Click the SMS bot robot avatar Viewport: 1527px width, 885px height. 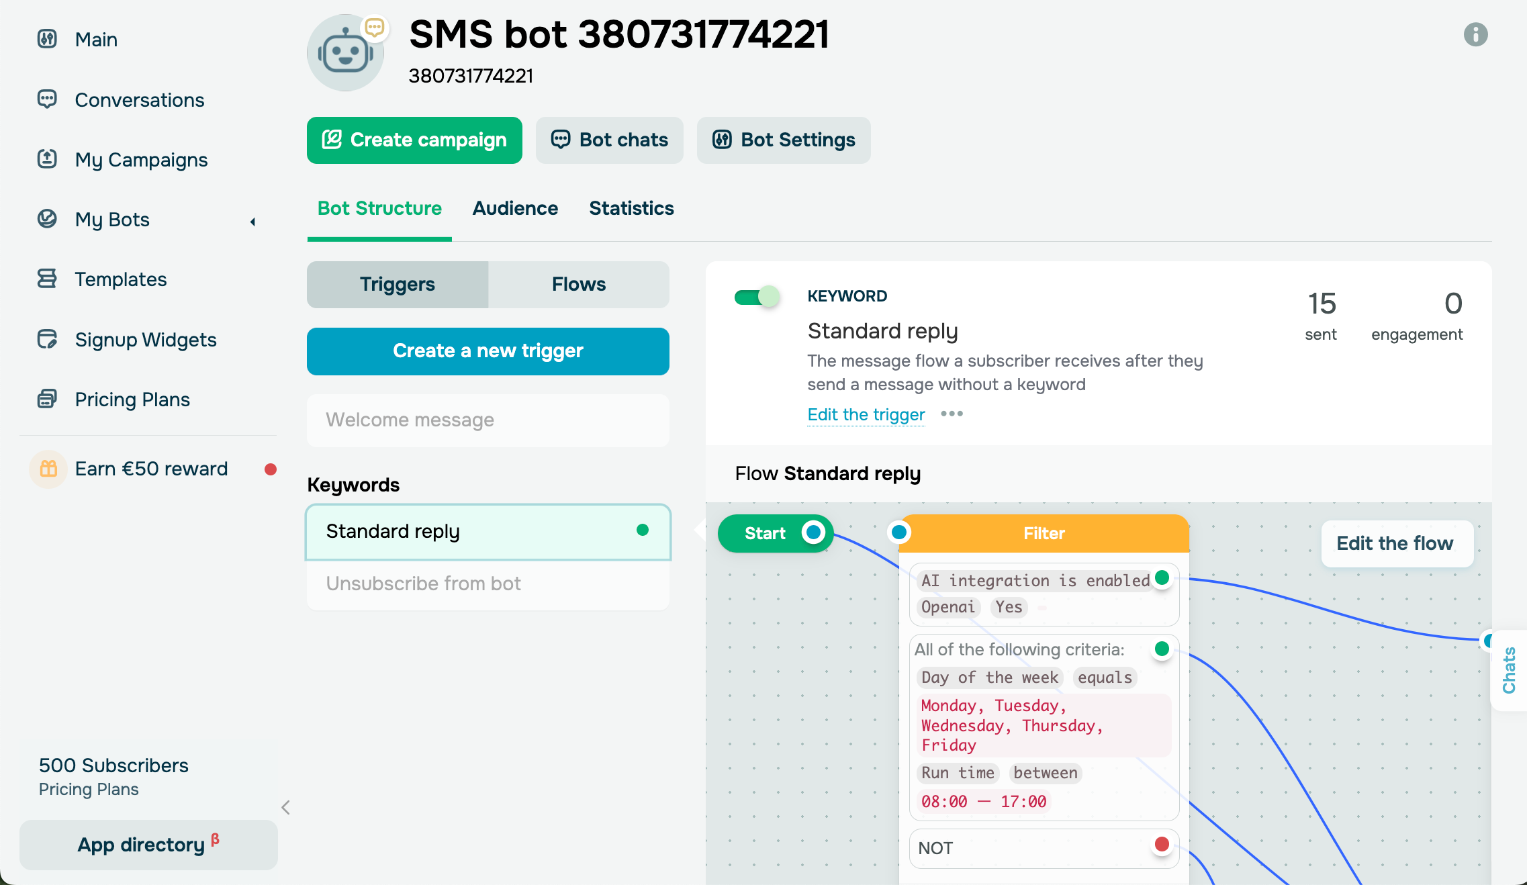click(346, 53)
